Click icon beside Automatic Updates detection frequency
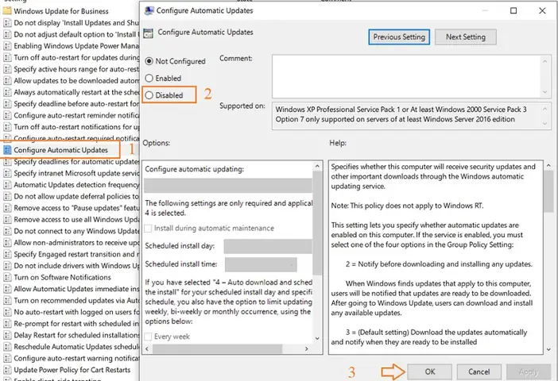 [x=7, y=185]
